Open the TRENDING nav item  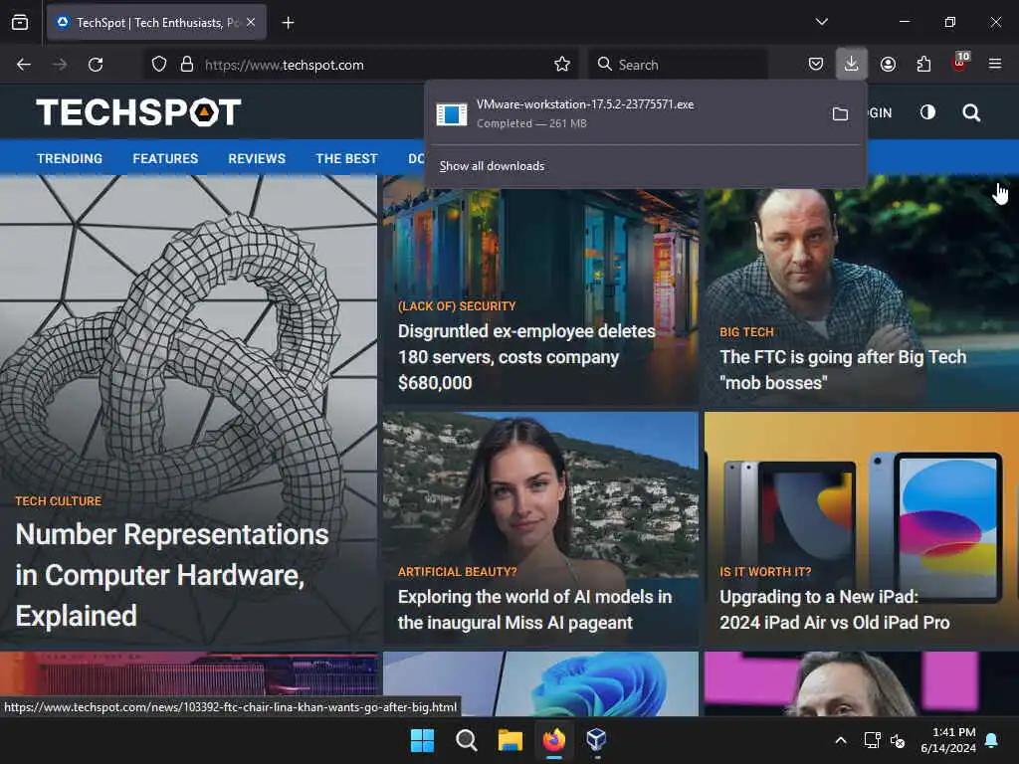[70, 158]
